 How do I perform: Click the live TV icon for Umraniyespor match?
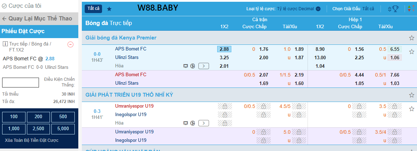186,123
